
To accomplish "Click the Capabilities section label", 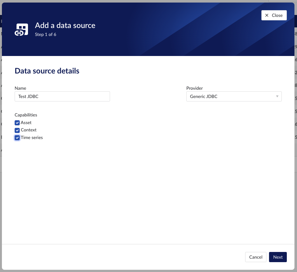I will (26, 115).
